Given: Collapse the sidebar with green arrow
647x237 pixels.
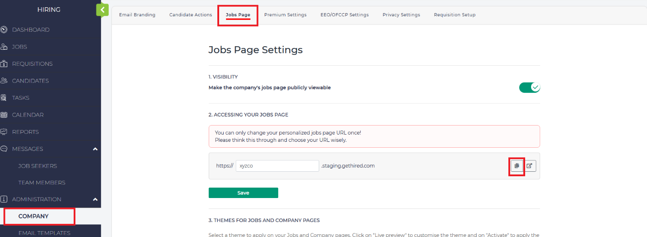Looking at the screenshot, I should pyautogui.click(x=102, y=10).
